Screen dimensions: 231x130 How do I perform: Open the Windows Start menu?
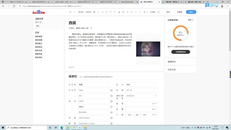point(3,127)
